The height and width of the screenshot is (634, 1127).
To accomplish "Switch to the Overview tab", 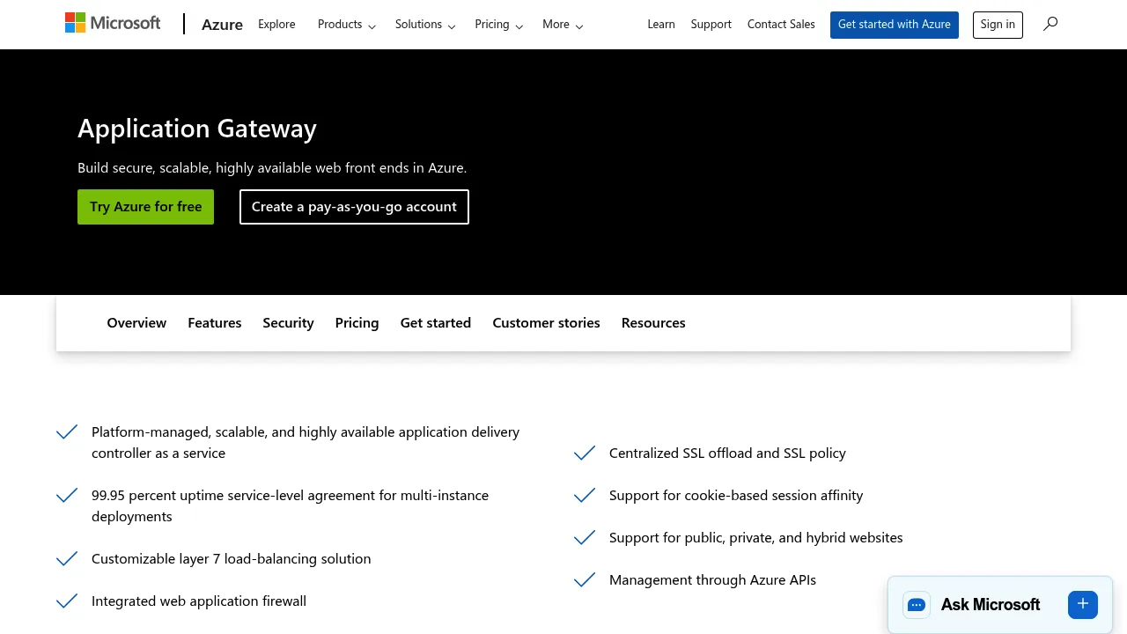I will [x=136, y=323].
